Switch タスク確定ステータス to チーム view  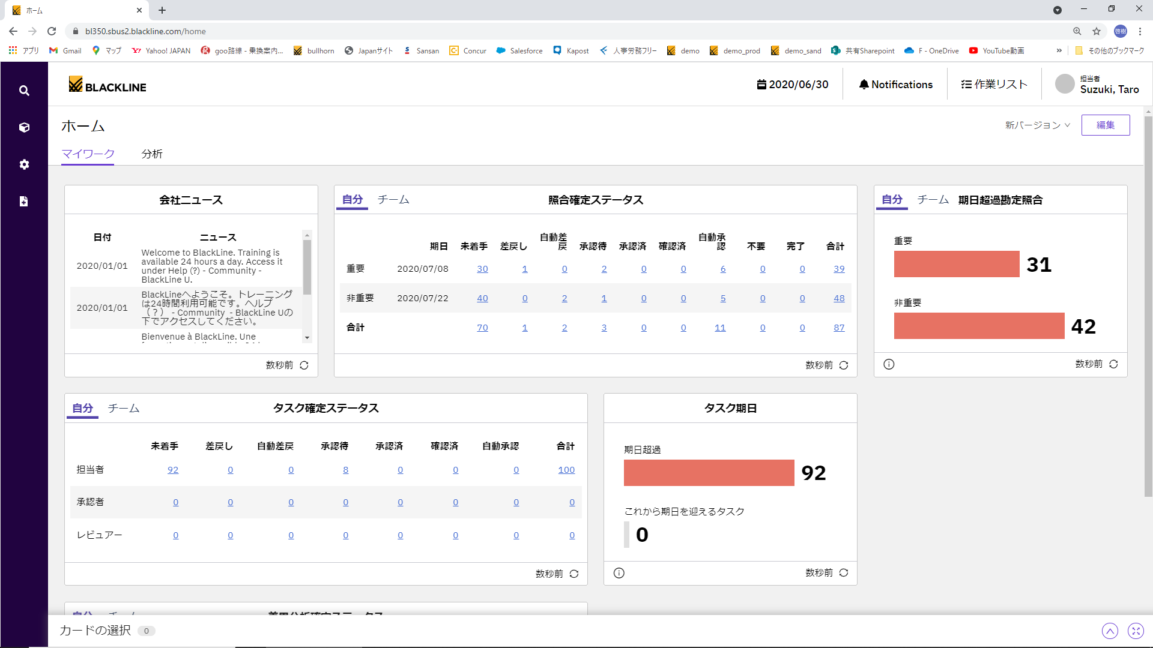124,408
